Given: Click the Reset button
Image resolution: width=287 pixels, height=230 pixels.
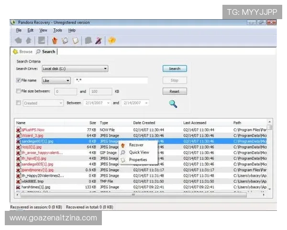Looking at the screenshot, I should click(174, 91).
